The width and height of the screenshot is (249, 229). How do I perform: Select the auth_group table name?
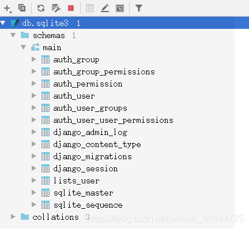[x=76, y=60]
